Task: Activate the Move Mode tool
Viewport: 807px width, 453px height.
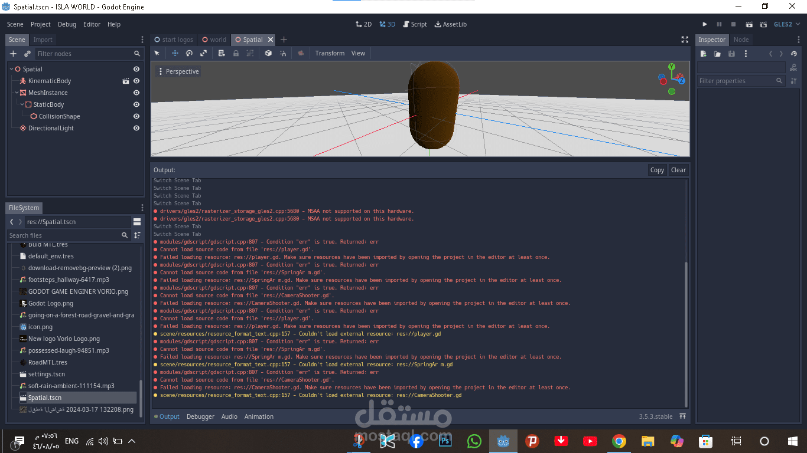Action: pos(175,53)
